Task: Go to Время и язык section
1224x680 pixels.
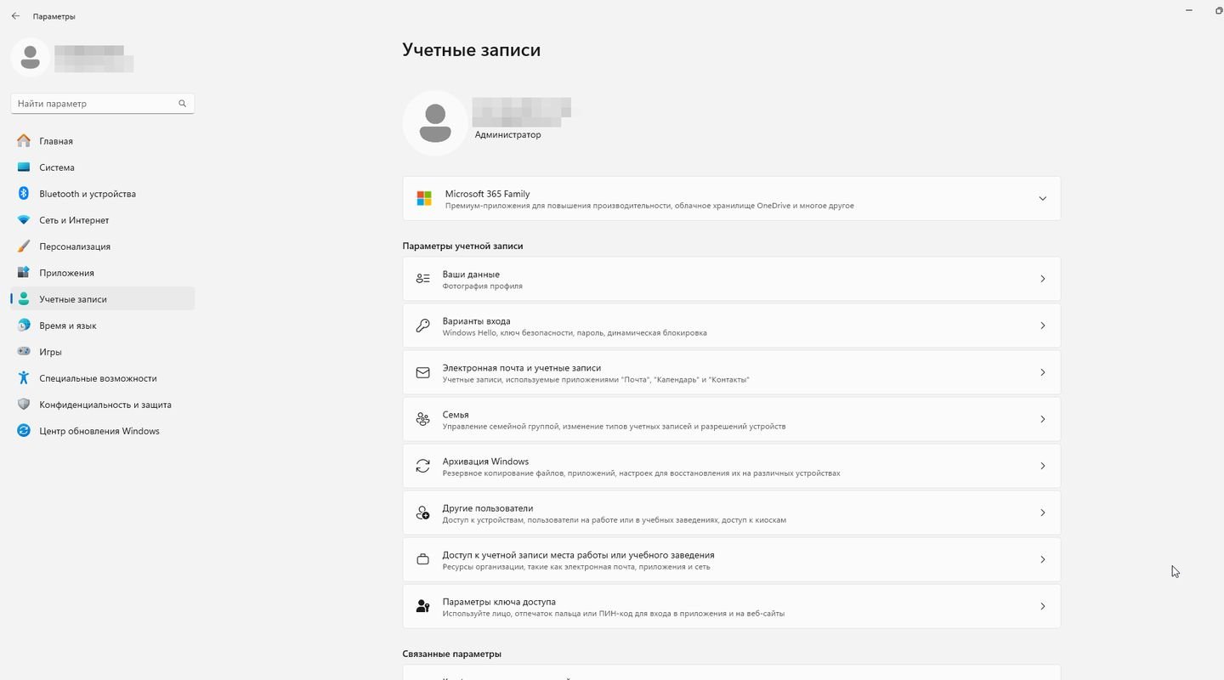Action: (x=68, y=326)
